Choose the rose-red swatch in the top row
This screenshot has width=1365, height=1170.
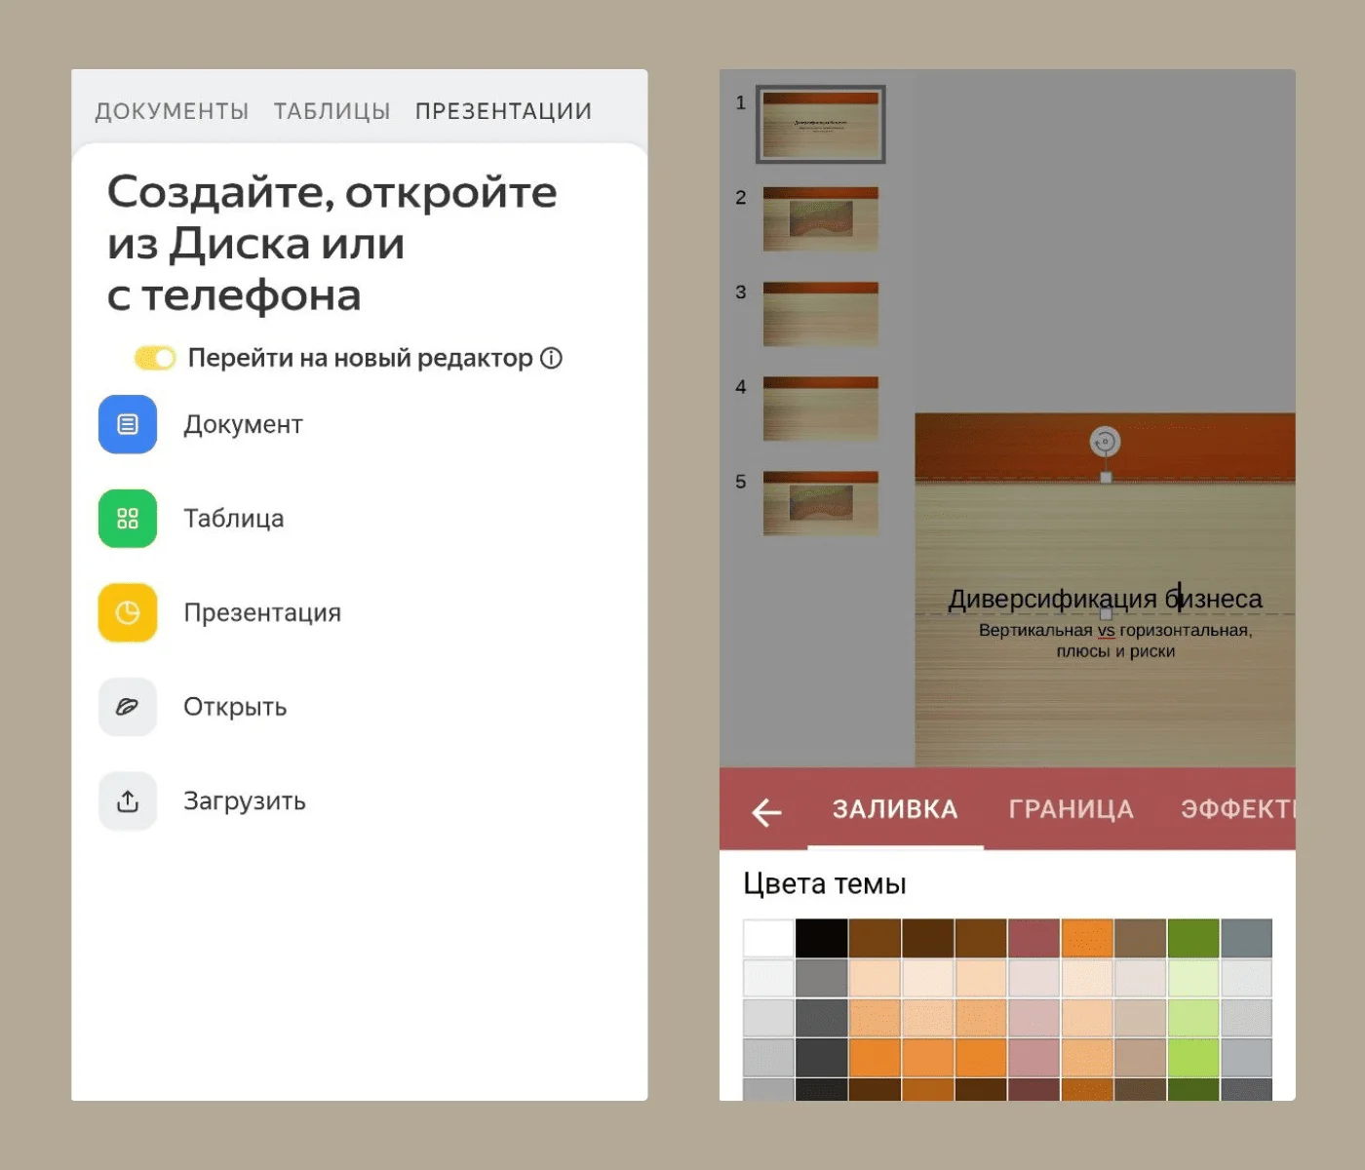tap(1033, 938)
